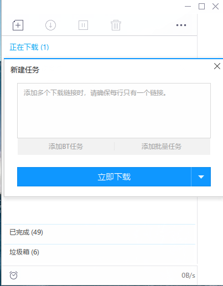
Task: Open the three-dot more options menu
Action: tap(181, 25)
